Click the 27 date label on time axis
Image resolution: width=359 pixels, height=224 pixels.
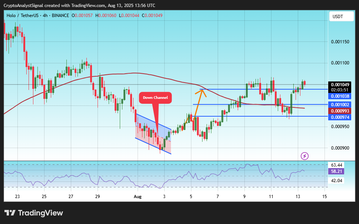(x=71, y=197)
